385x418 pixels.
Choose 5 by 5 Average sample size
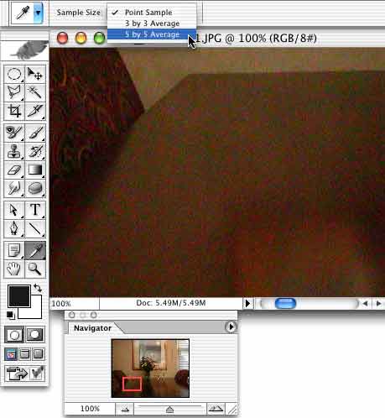point(152,34)
